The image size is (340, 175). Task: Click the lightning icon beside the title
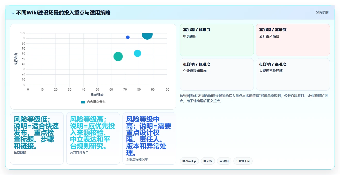click(12, 13)
